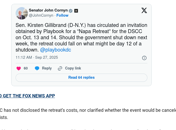This screenshot has width=176, height=130.
Task: Open Read 64 replies
Action: pyautogui.click(x=81, y=77)
